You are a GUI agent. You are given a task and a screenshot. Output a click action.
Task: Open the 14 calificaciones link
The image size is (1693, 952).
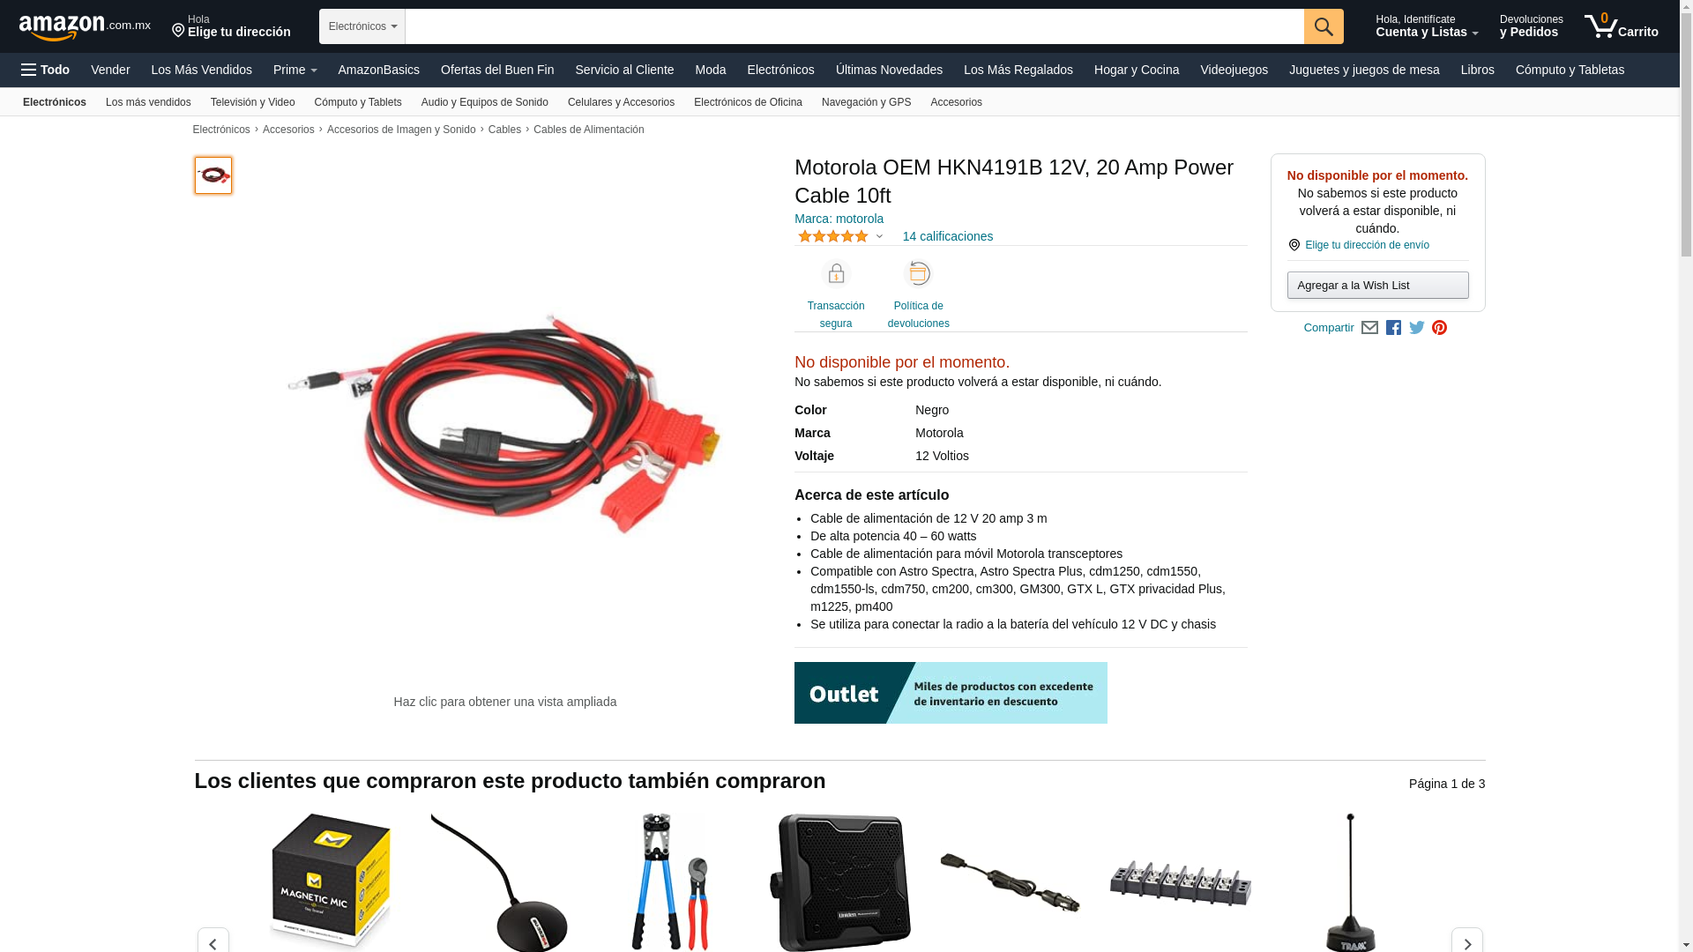pos(948,236)
